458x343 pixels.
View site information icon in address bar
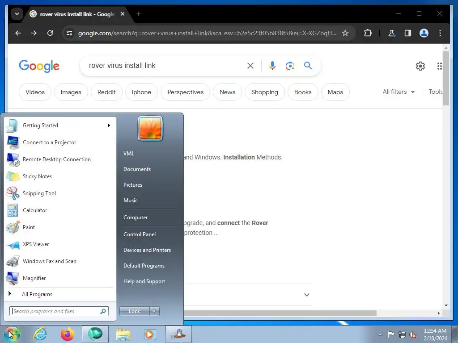(x=69, y=33)
